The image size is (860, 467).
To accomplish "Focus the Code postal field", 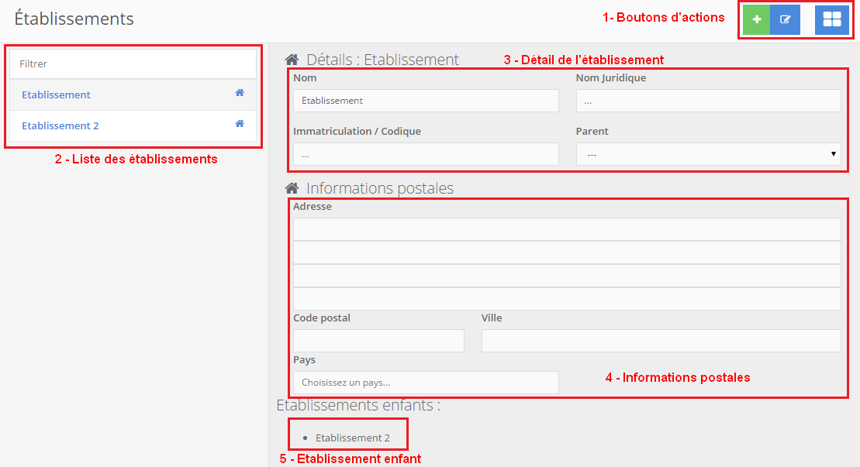I will (378, 341).
